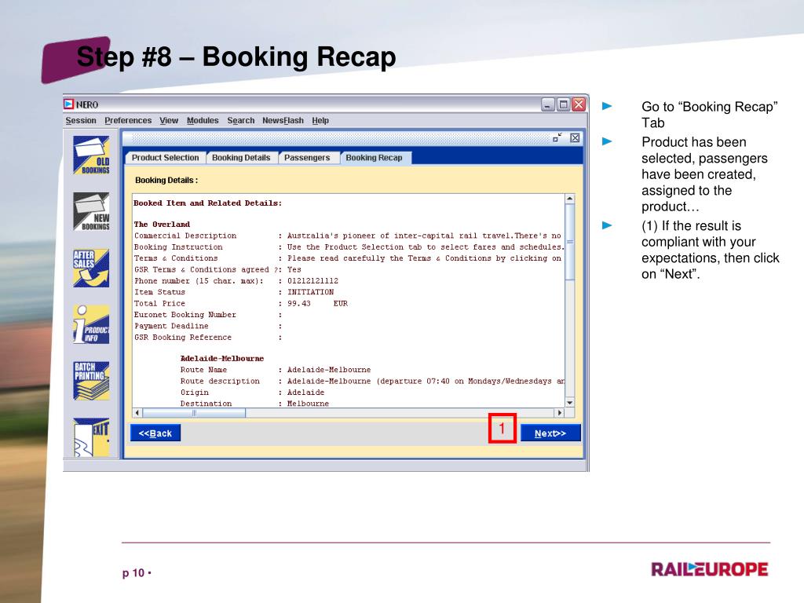This screenshot has height=603, width=804.
Task: Click the 'Adelaide-Melbourne' bold section heading
Action: coord(222,358)
